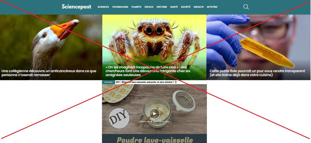This screenshot has height=143, width=311.
Task: Navigate to the Mystère section
Action: tap(212, 7)
